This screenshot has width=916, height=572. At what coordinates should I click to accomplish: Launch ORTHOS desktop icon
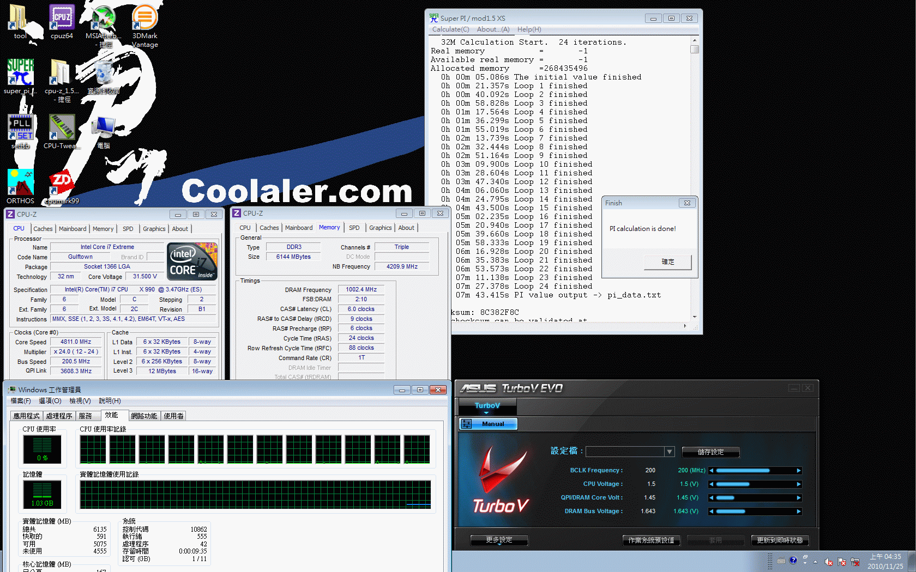[20, 186]
